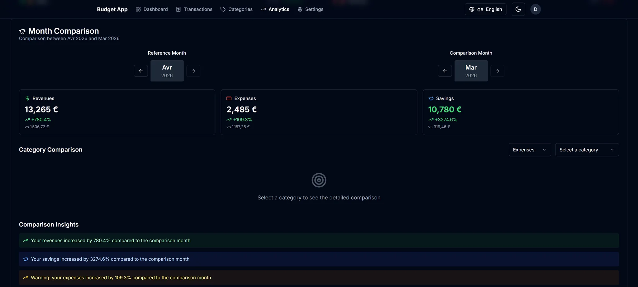
Task: Click subtitle Comparison between Avr 2026 and Mar 2026
Action: pos(69,39)
